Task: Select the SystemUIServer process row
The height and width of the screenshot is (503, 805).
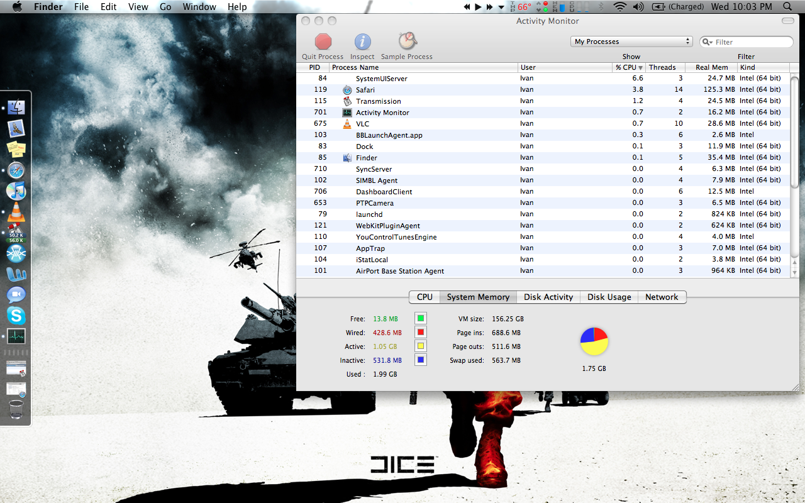Action: pos(543,79)
